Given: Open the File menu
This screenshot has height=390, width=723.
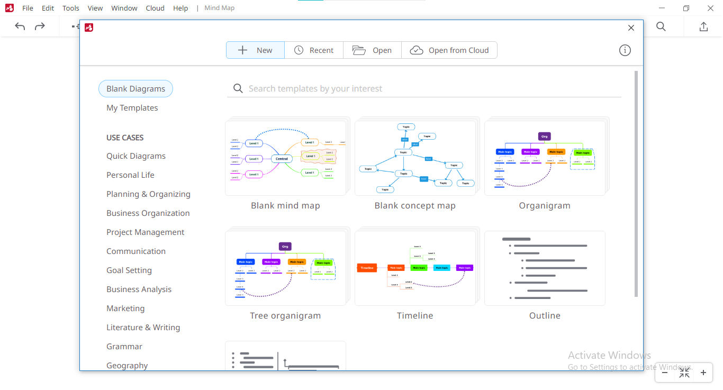Looking at the screenshot, I should coord(28,8).
